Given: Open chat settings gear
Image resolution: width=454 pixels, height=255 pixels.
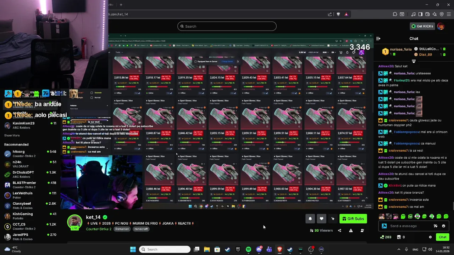Looking at the screenshot, I should (x=430, y=237).
